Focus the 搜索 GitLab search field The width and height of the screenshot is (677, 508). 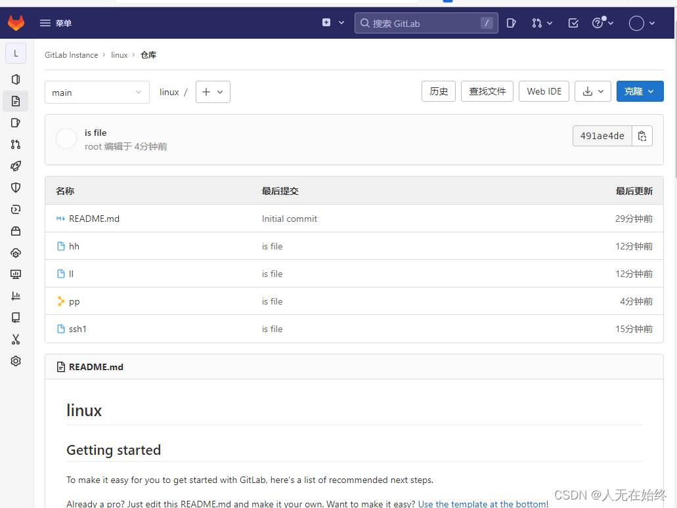(x=426, y=24)
